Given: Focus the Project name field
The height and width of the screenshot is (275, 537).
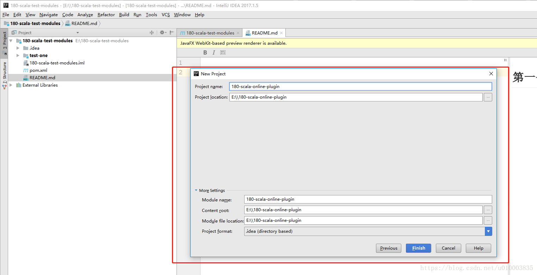Looking at the screenshot, I should 360,86.
